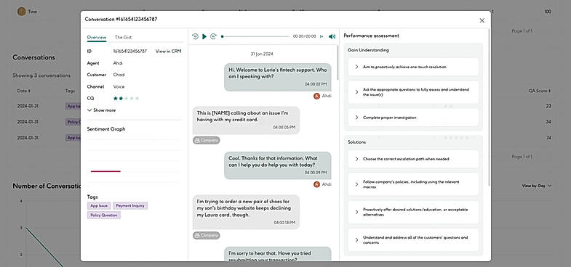
Task: Click the CQ star rating
Action: (x=126, y=98)
